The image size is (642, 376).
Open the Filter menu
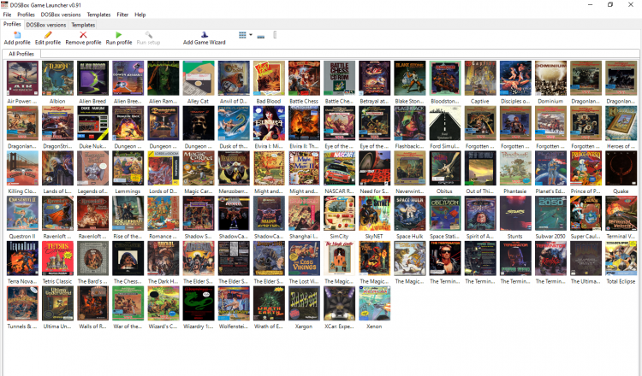(x=122, y=15)
